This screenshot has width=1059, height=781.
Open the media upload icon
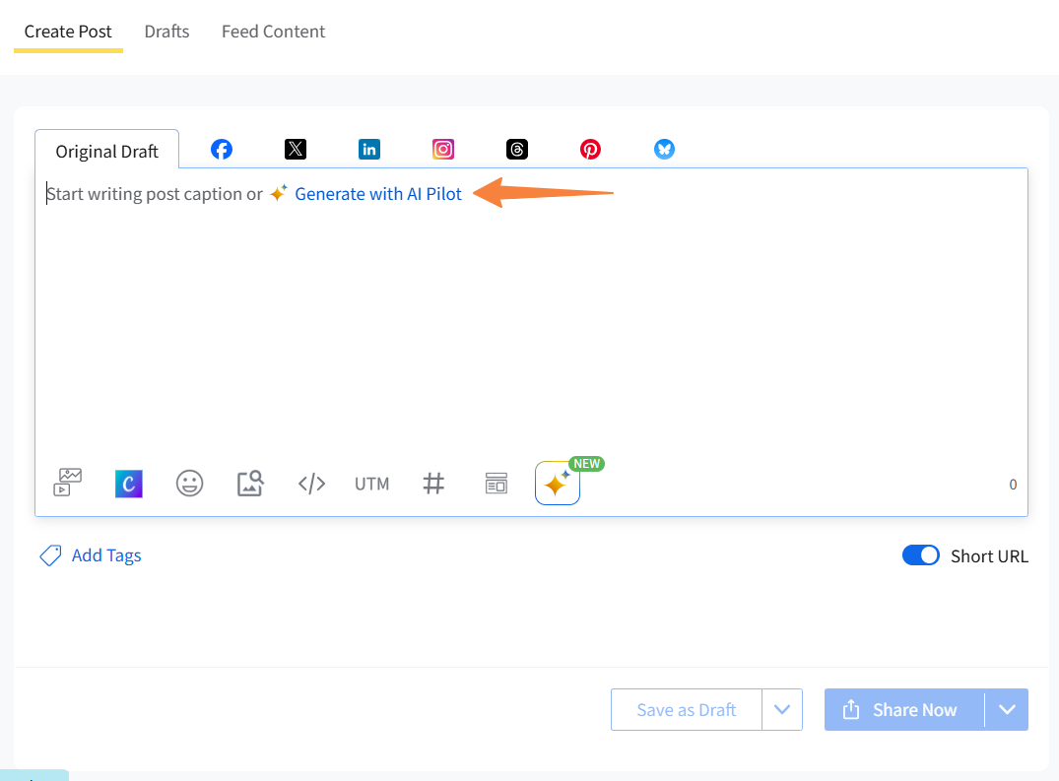pos(67,483)
